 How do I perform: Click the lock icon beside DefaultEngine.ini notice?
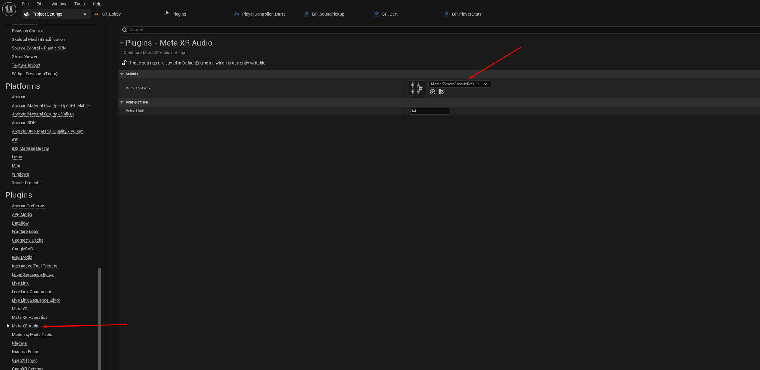click(124, 63)
